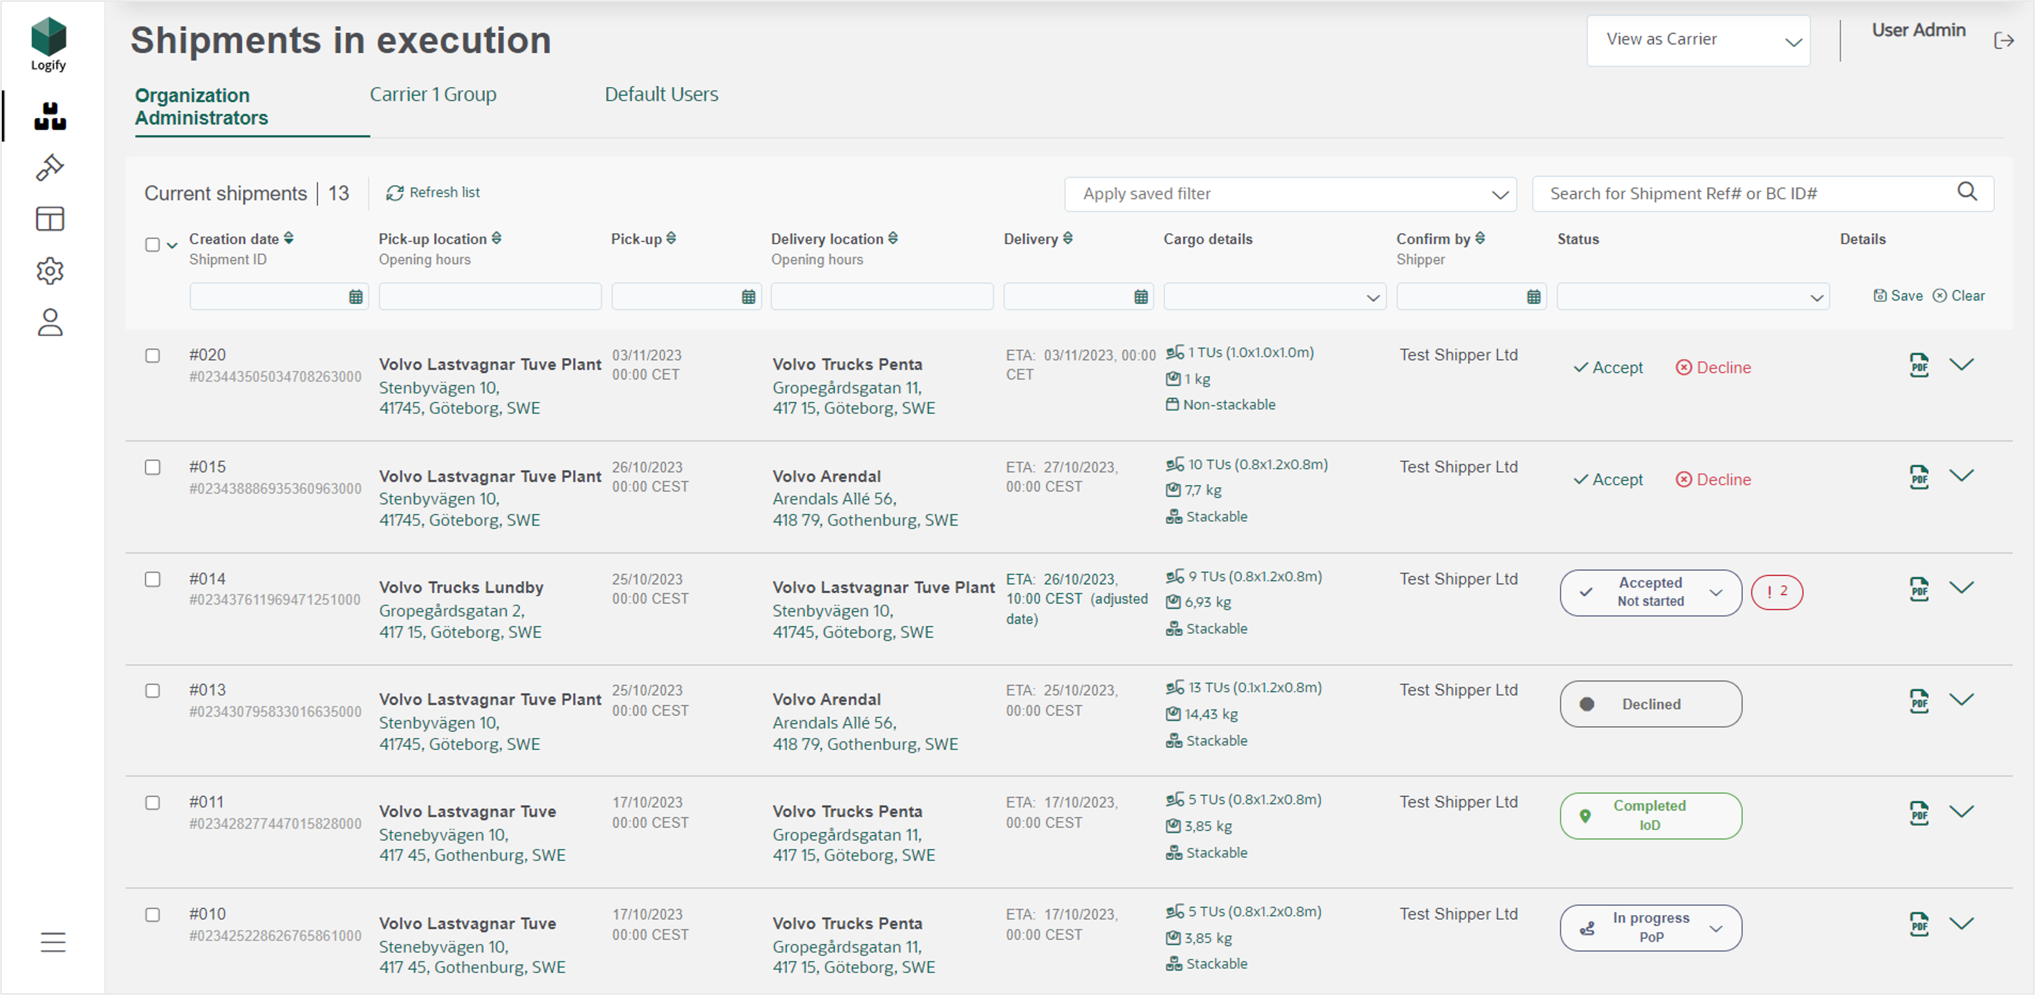
Task: Download PDF for shipment #013
Action: 1919,701
